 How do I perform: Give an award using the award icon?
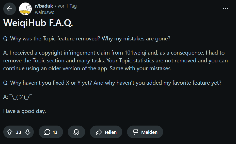click(76, 132)
